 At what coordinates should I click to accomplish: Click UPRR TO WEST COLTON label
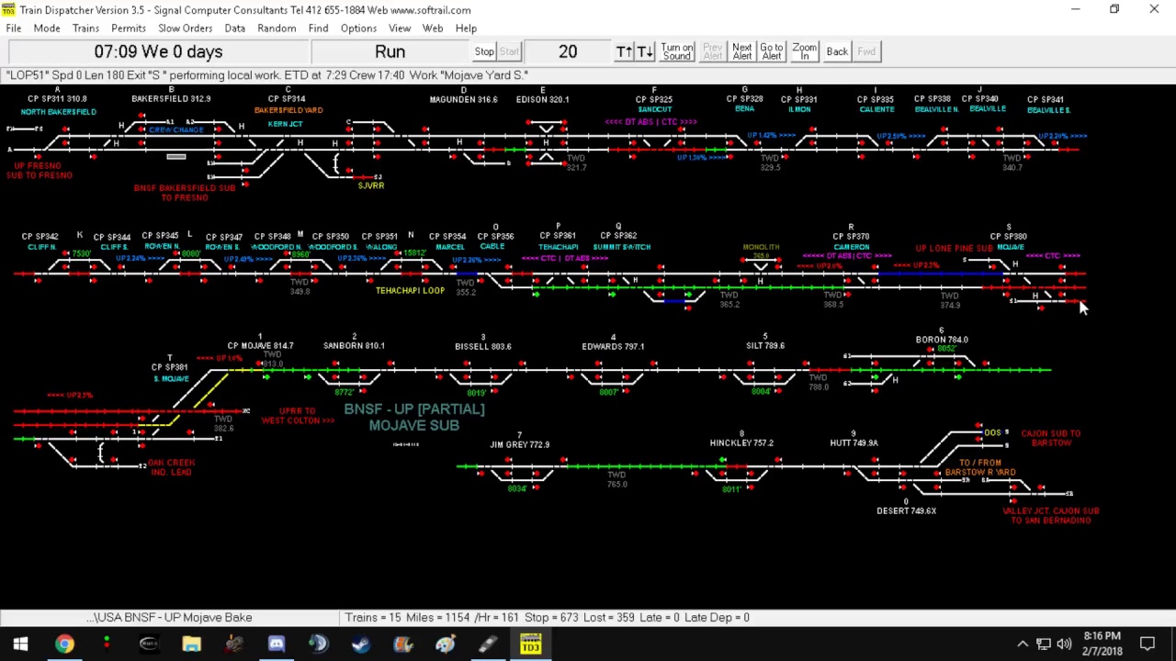click(298, 416)
